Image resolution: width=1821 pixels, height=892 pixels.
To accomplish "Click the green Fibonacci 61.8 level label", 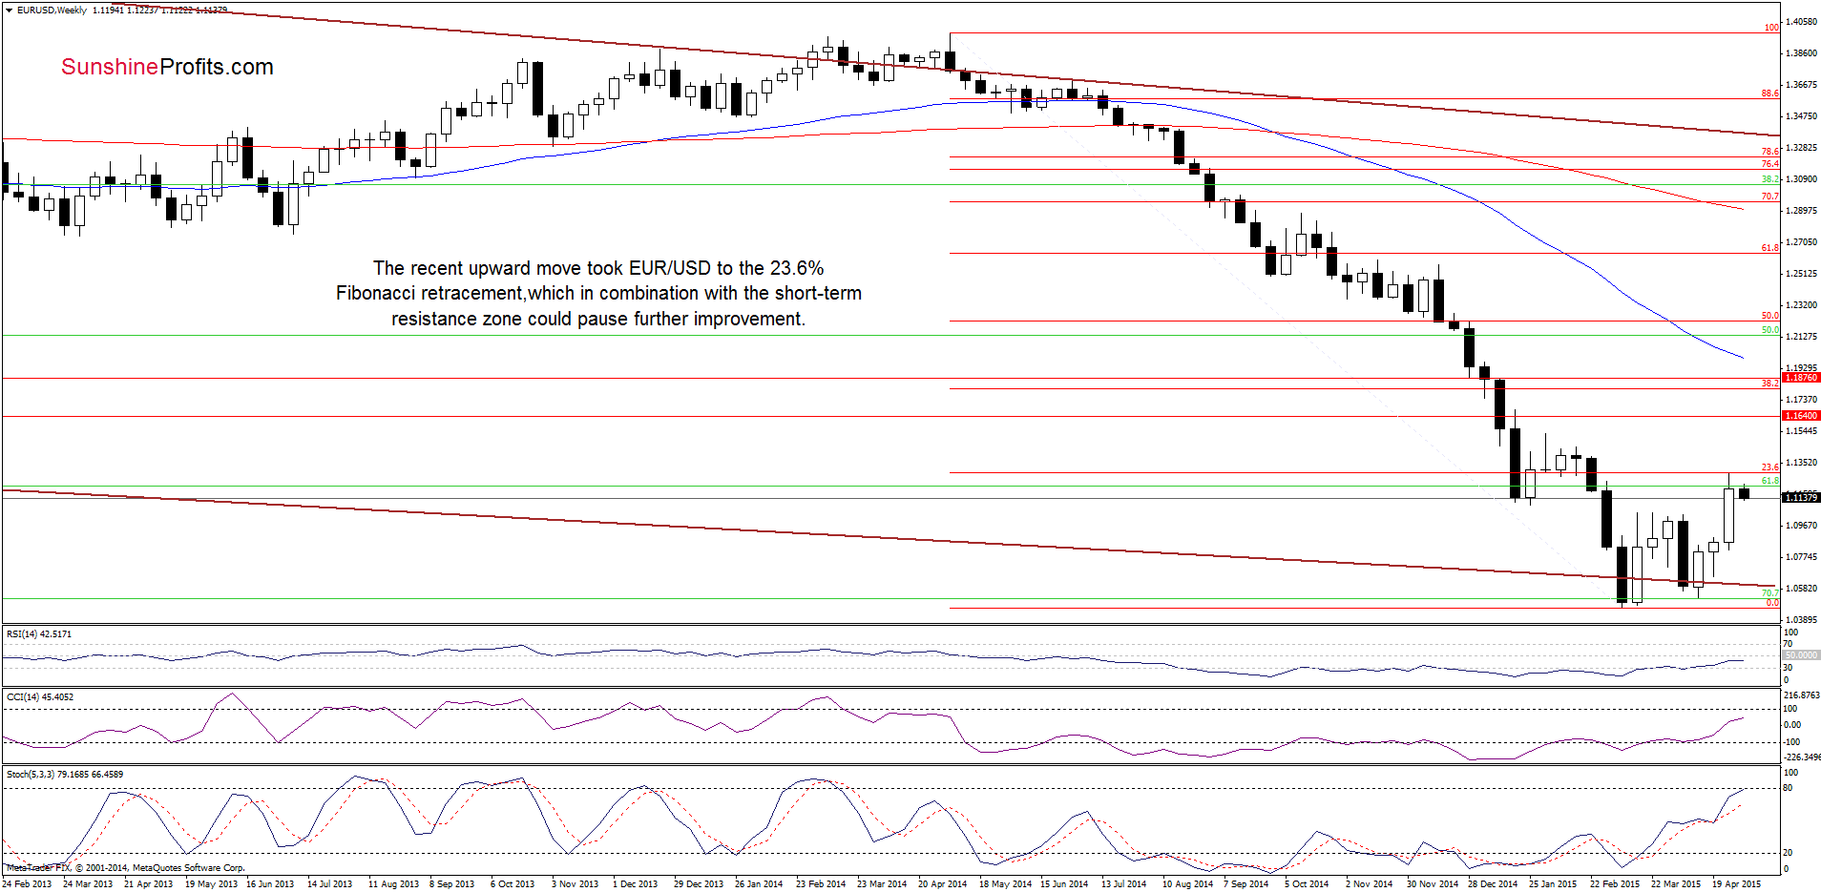I will 1770,481.
